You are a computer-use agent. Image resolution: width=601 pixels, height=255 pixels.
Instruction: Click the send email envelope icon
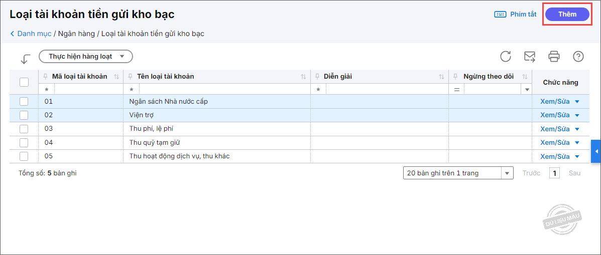tap(530, 56)
